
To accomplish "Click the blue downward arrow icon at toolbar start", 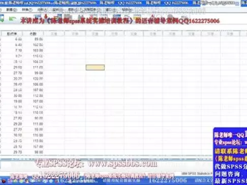I will tap(2, 18).
